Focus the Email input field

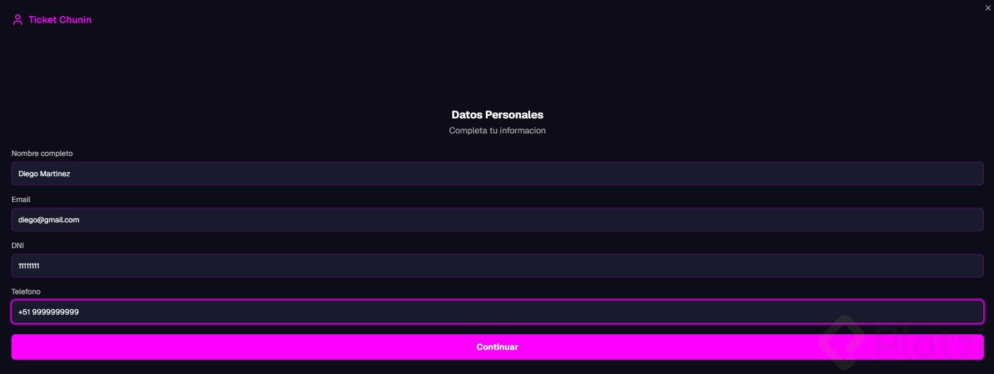[x=497, y=220]
